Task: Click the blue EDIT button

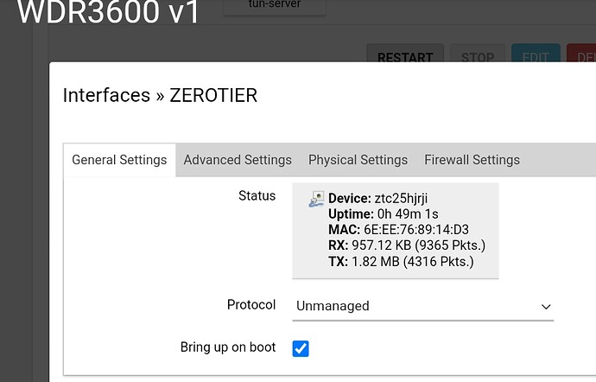Action: tap(536, 54)
